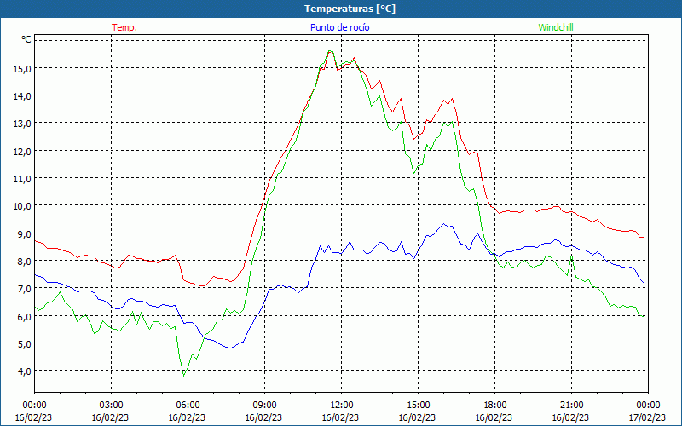The height and width of the screenshot is (426, 682).
Task: Select the red Temp. legend label
Action: 124,27
